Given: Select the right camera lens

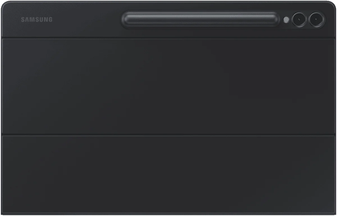Looking at the screenshot, I should point(316,20).
